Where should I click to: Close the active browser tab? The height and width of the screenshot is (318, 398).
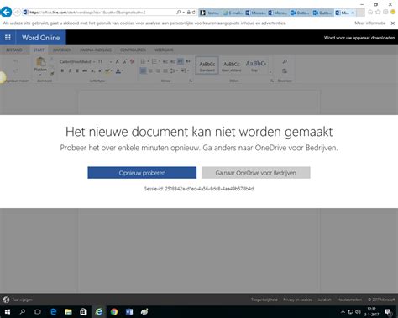click(353, 13)
